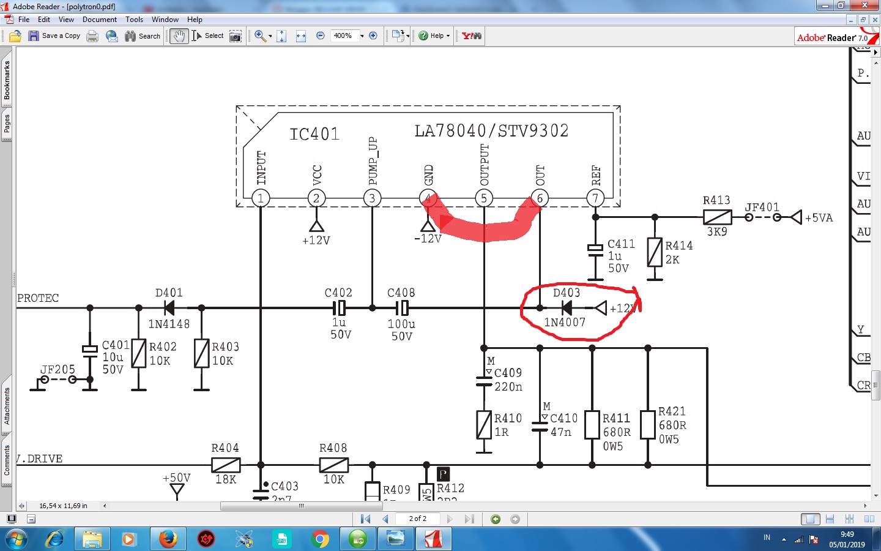Go to the next page arrow
The height and width of the screenshot is (551, 881).
point(450,519)
